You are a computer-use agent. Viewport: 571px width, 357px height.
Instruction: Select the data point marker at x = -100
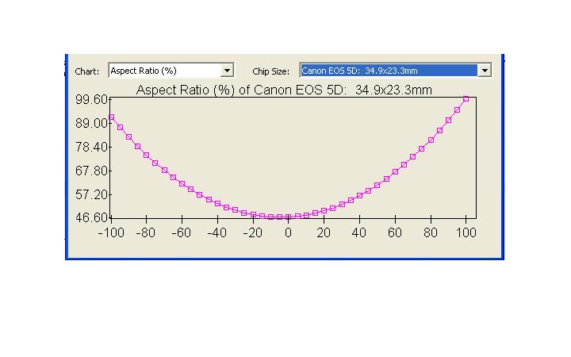click(x=112, y=117)
